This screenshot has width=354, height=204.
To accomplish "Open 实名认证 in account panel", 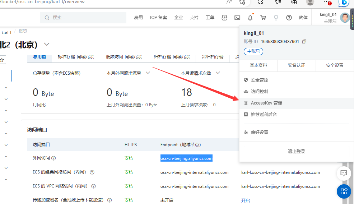I will [x=297, y=65].
